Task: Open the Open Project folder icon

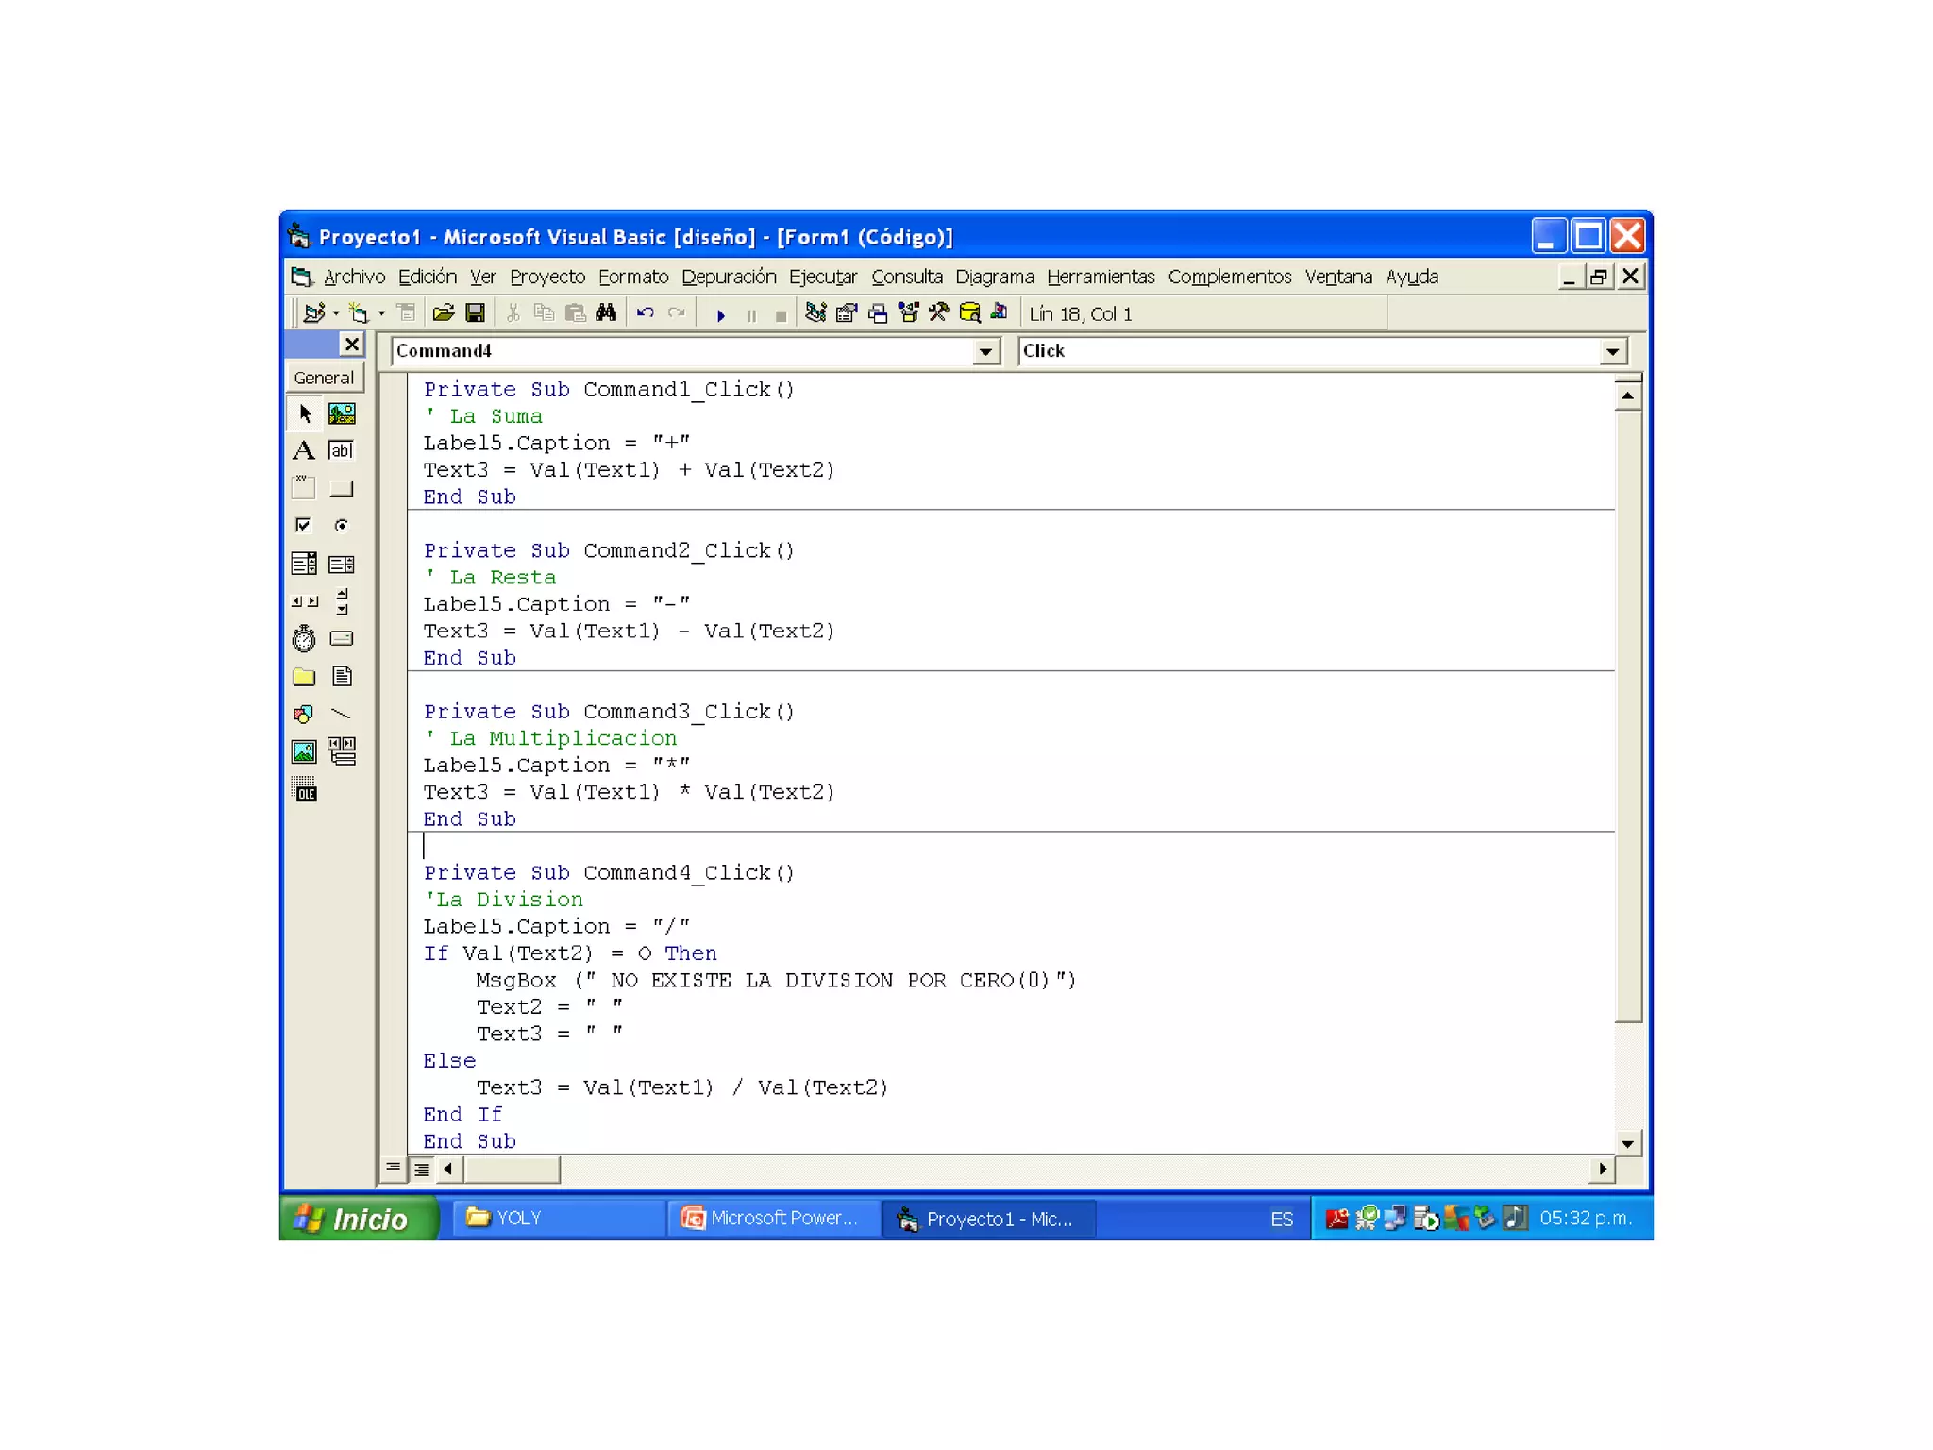Action: tap(444, 313)
